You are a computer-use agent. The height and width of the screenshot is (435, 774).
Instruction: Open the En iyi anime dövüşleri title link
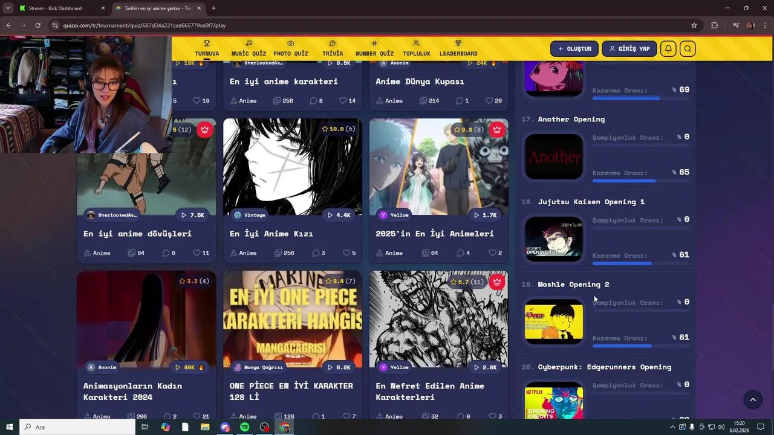(x=137, y=233)
